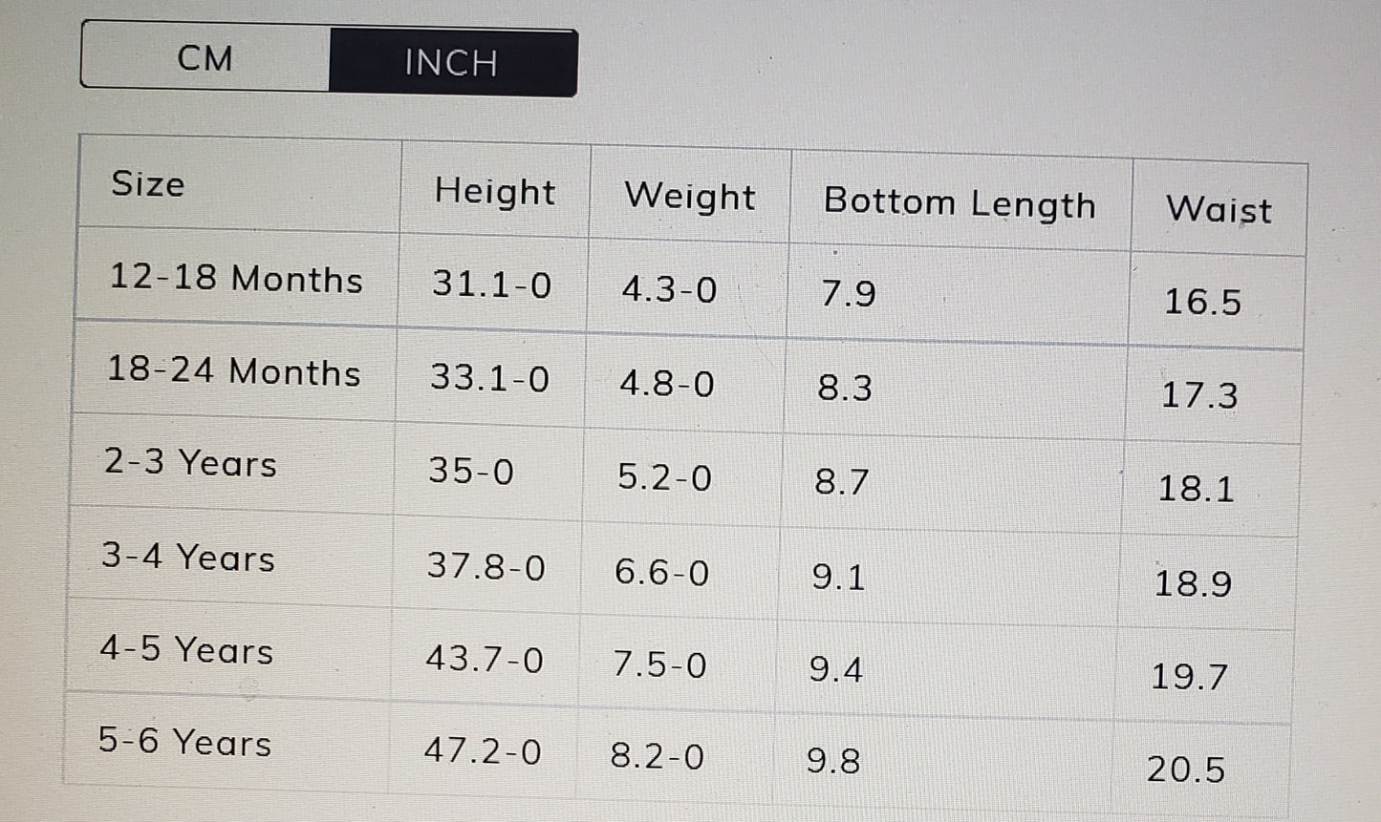Click the 20.5 waist value
The height and width of the screenshot is (822, 1381).
(x=1185, y=769)
